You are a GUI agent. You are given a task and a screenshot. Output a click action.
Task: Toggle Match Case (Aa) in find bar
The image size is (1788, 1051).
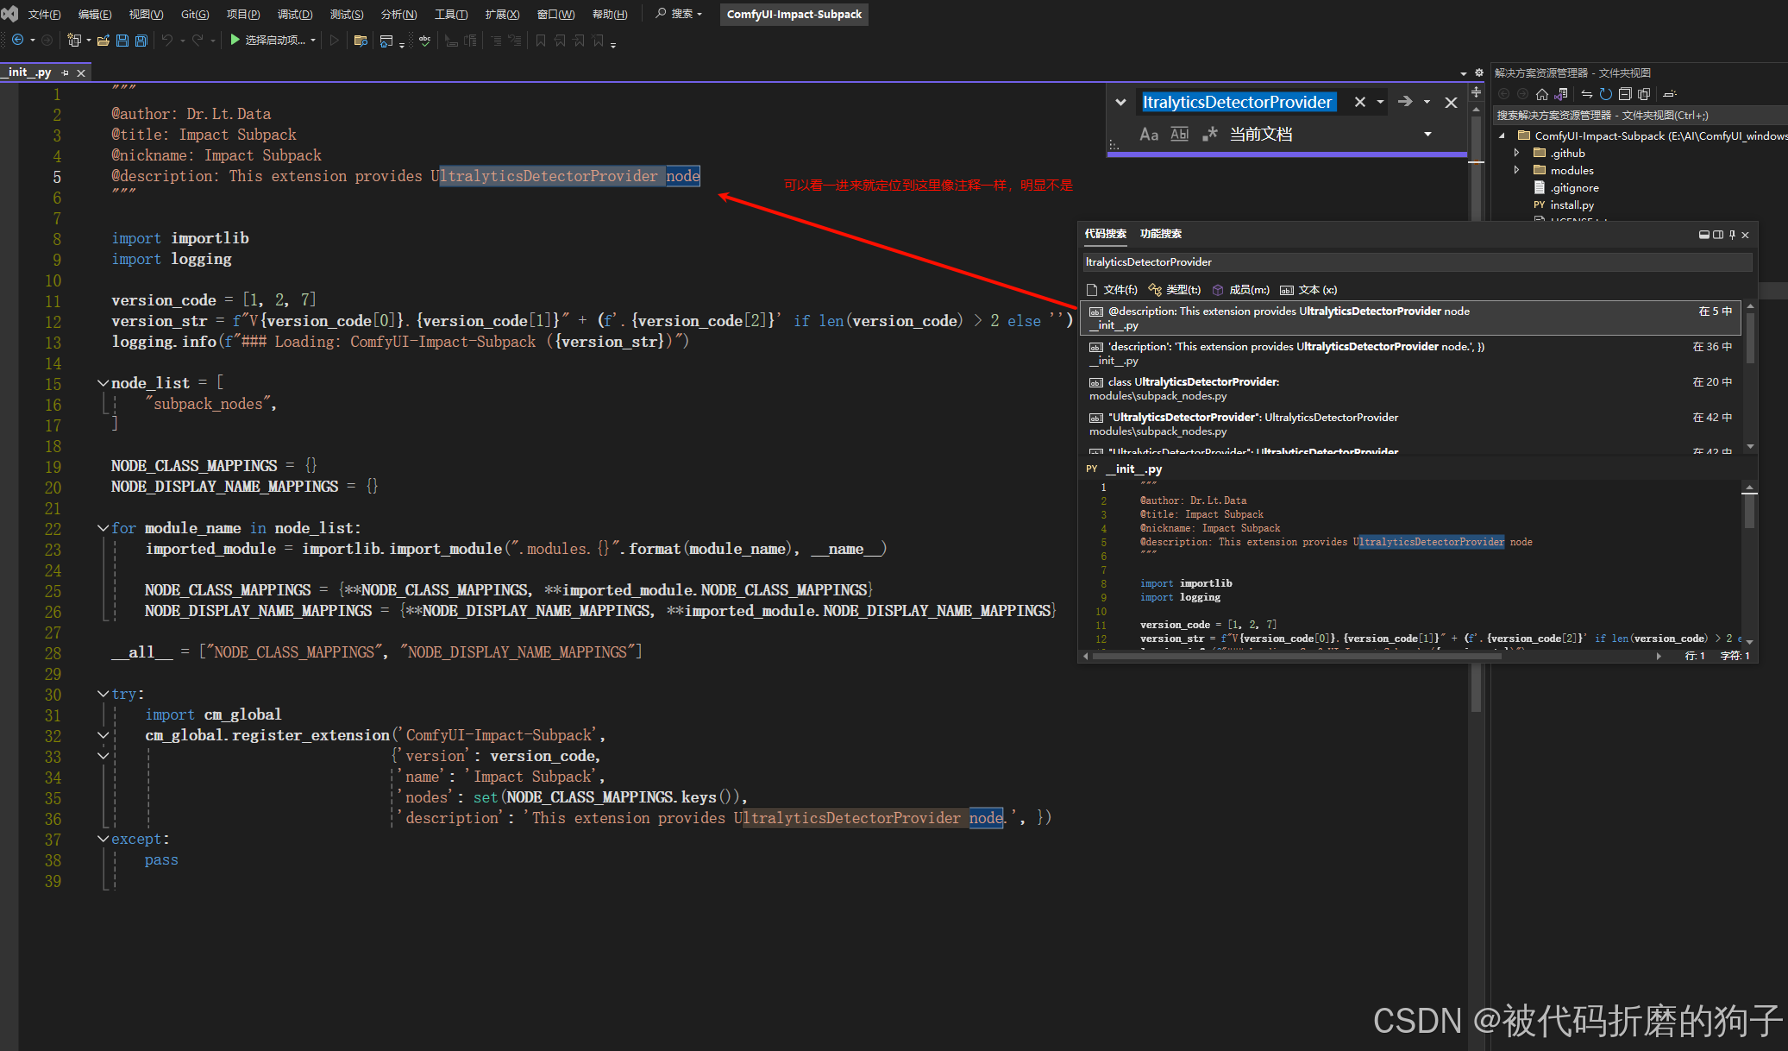tap(1148, 134)
